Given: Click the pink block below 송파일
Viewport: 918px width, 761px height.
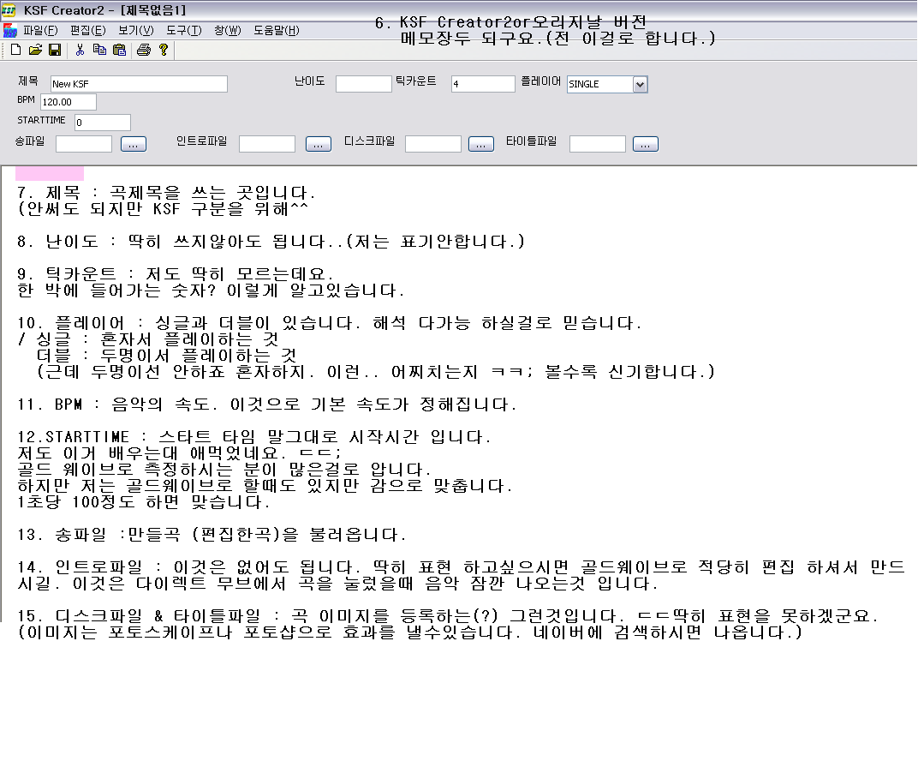Looking at the screenshot, I should click(x=50, y=173).
